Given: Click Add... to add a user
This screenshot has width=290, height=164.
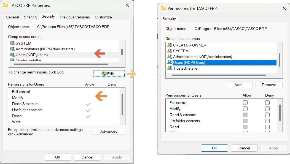Looking at the screenshot, I should (x=239, y=85).
